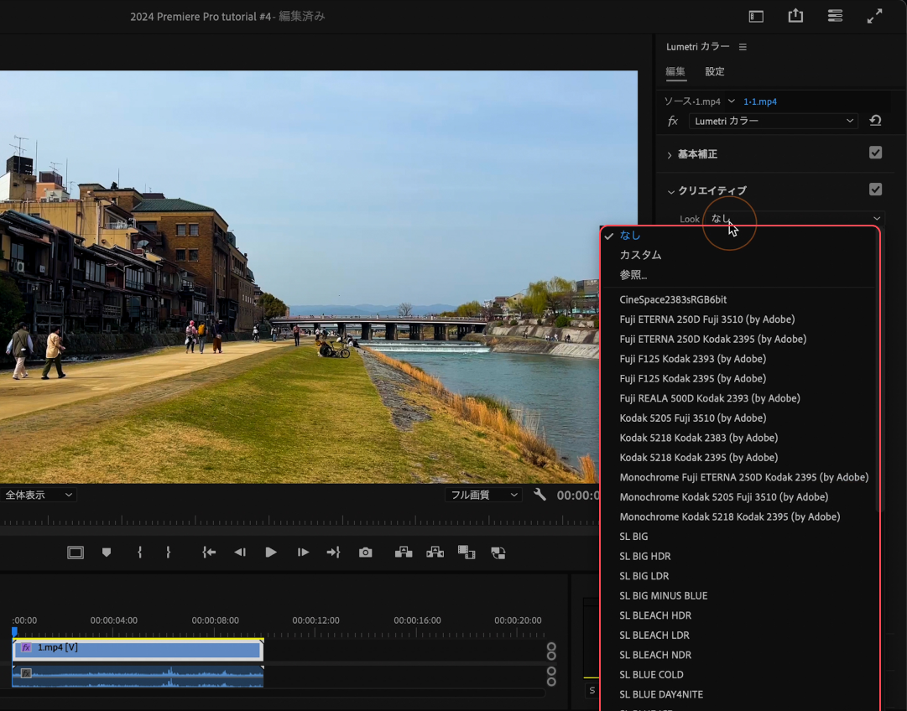Click the Export Frame camera icon
The height and width of the screenshot is (711, 907).
coord(365,553)
